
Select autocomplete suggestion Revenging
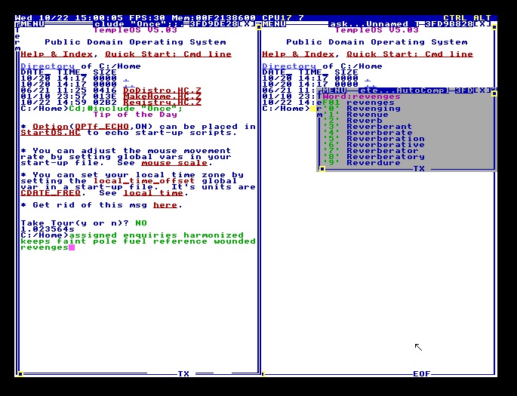374,109
